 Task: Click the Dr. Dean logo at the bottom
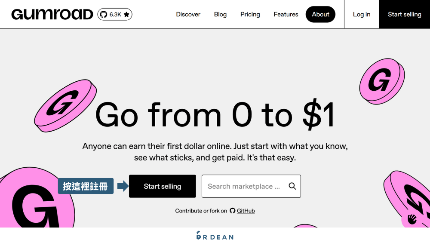215,236
